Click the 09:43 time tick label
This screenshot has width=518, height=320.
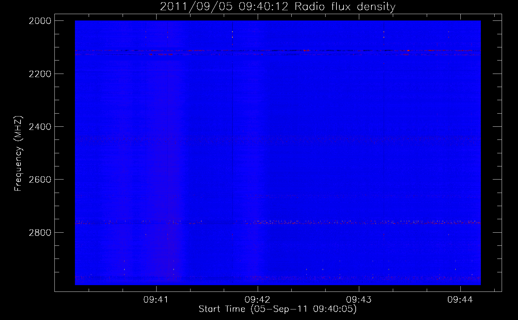pos(359,300)
